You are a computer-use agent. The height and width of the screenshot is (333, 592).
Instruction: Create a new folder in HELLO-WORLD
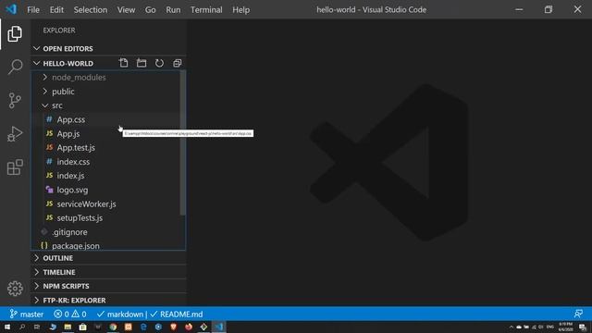click(x=142, y=63)
